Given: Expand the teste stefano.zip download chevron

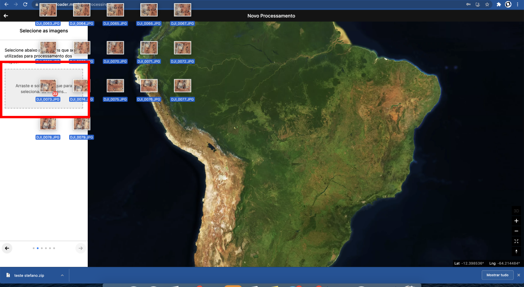Looking at the screenshot, I should 62,275.
